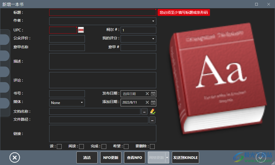Click the browse (...) icon for 文件路径
This screenshot has width=275, height=165.
click(152, 120)
